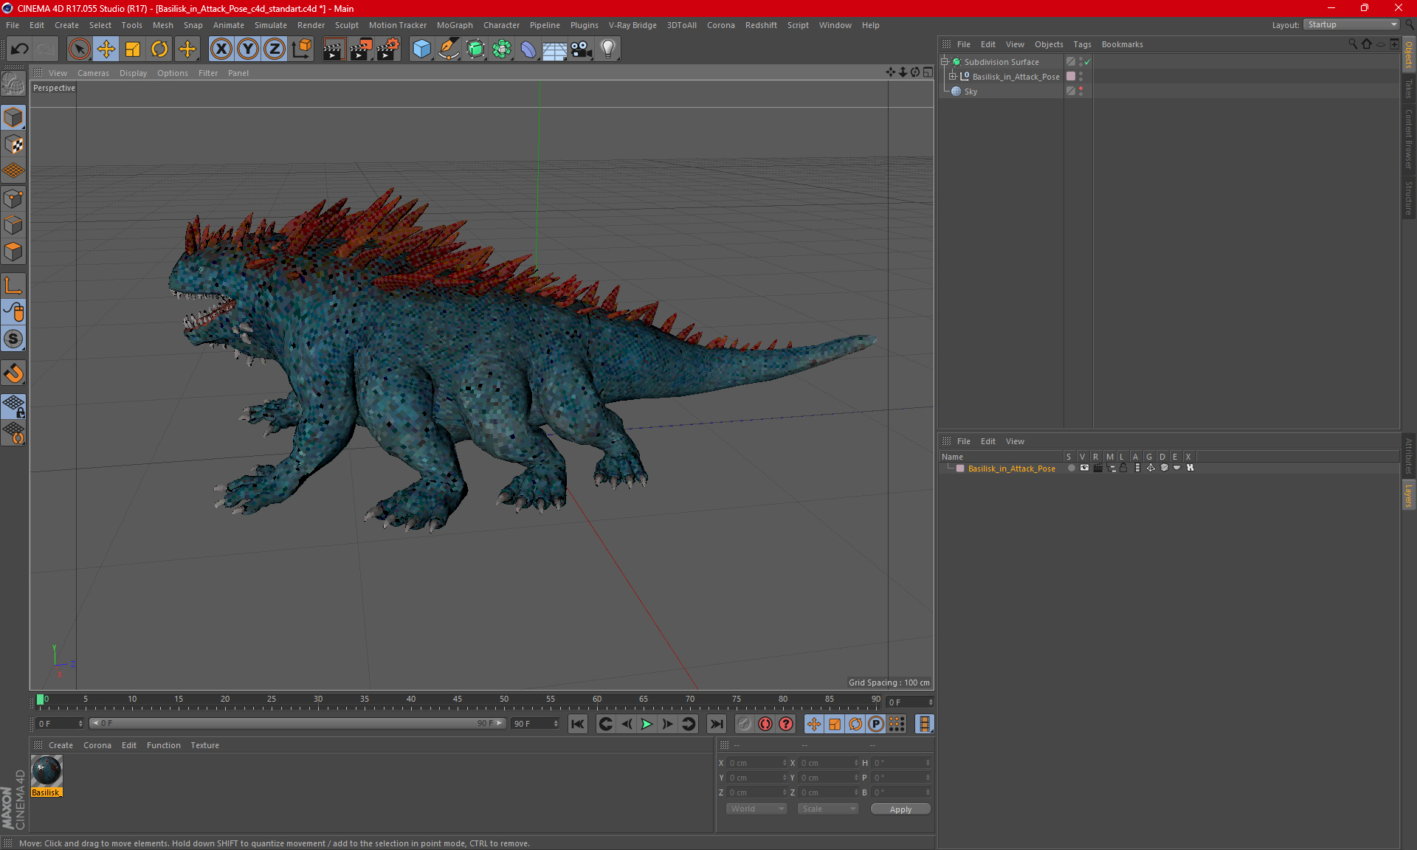
Task: Activate the Scale tool
Action: [133, 49]
